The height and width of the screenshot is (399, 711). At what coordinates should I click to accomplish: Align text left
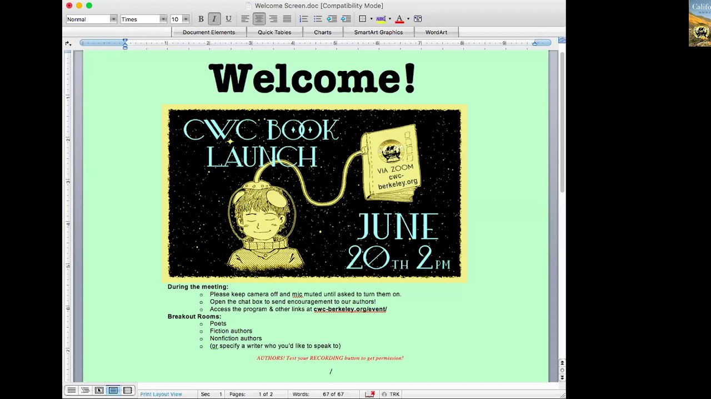[x=245, y=19]
